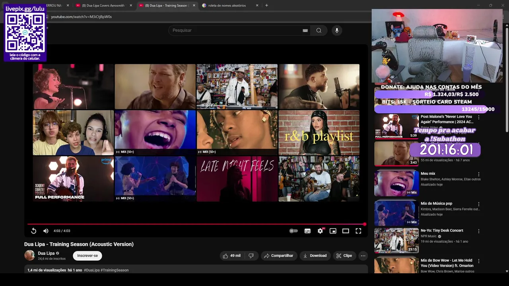Open options menu for Mix de Música pop
The width and height of the screenshot is (509, 286).
coord(479,204)
